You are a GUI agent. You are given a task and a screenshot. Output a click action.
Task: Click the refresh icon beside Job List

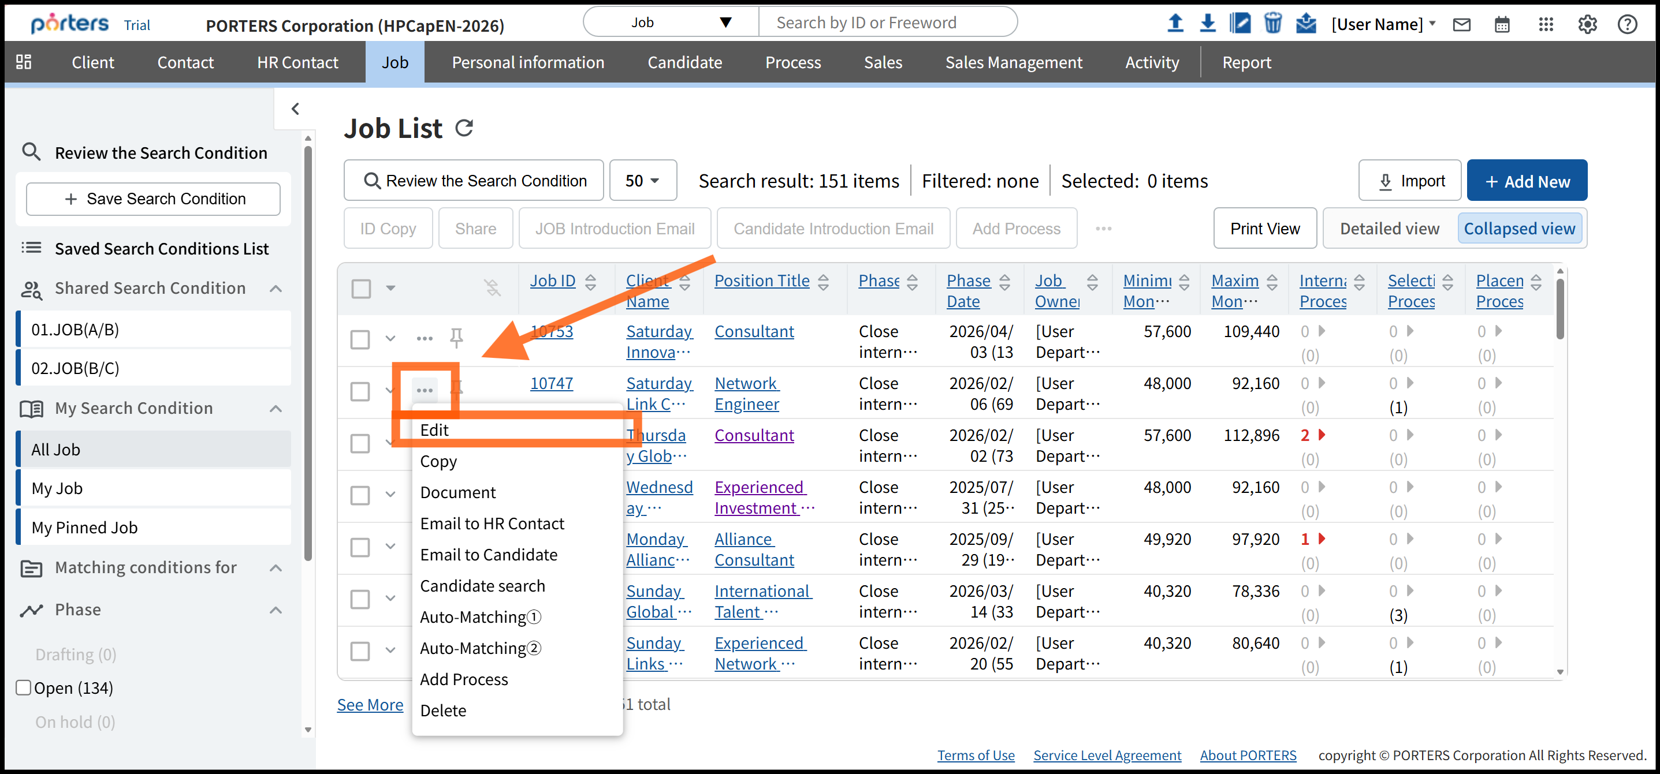tap(464, 128)
